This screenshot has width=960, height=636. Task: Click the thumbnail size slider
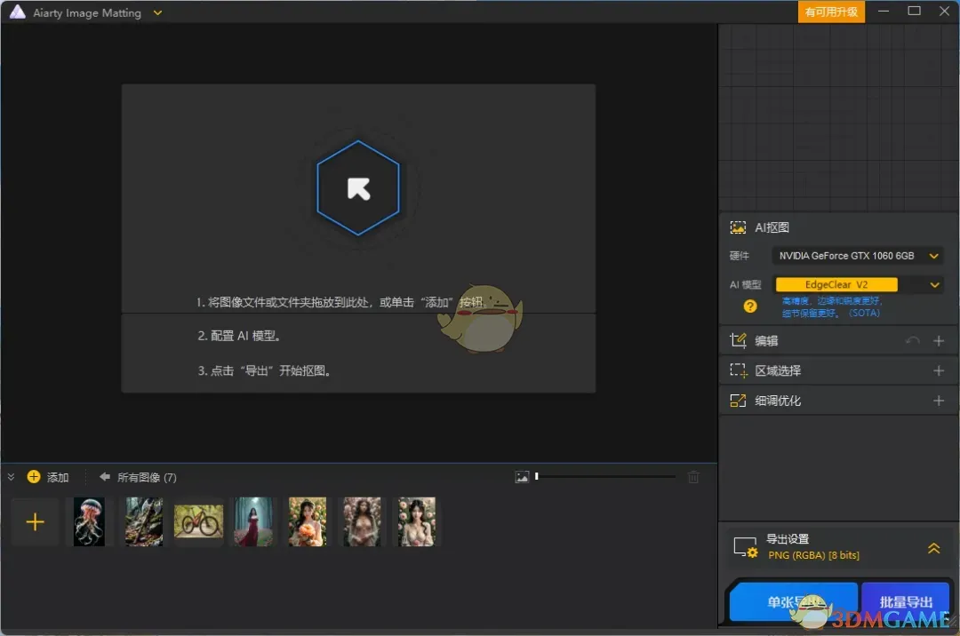(x=537, y=476)
